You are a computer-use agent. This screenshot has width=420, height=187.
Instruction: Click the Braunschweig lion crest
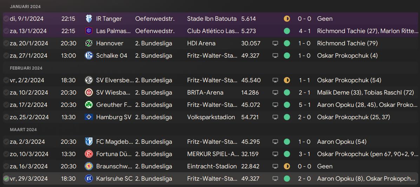tap(88, 166)
